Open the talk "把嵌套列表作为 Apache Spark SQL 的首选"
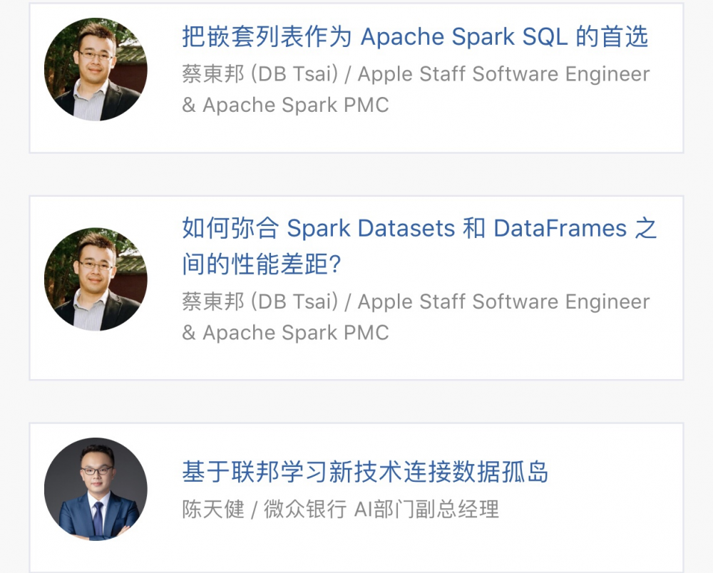The width and height of the screenshot is (713, 573). coord(414,37)
